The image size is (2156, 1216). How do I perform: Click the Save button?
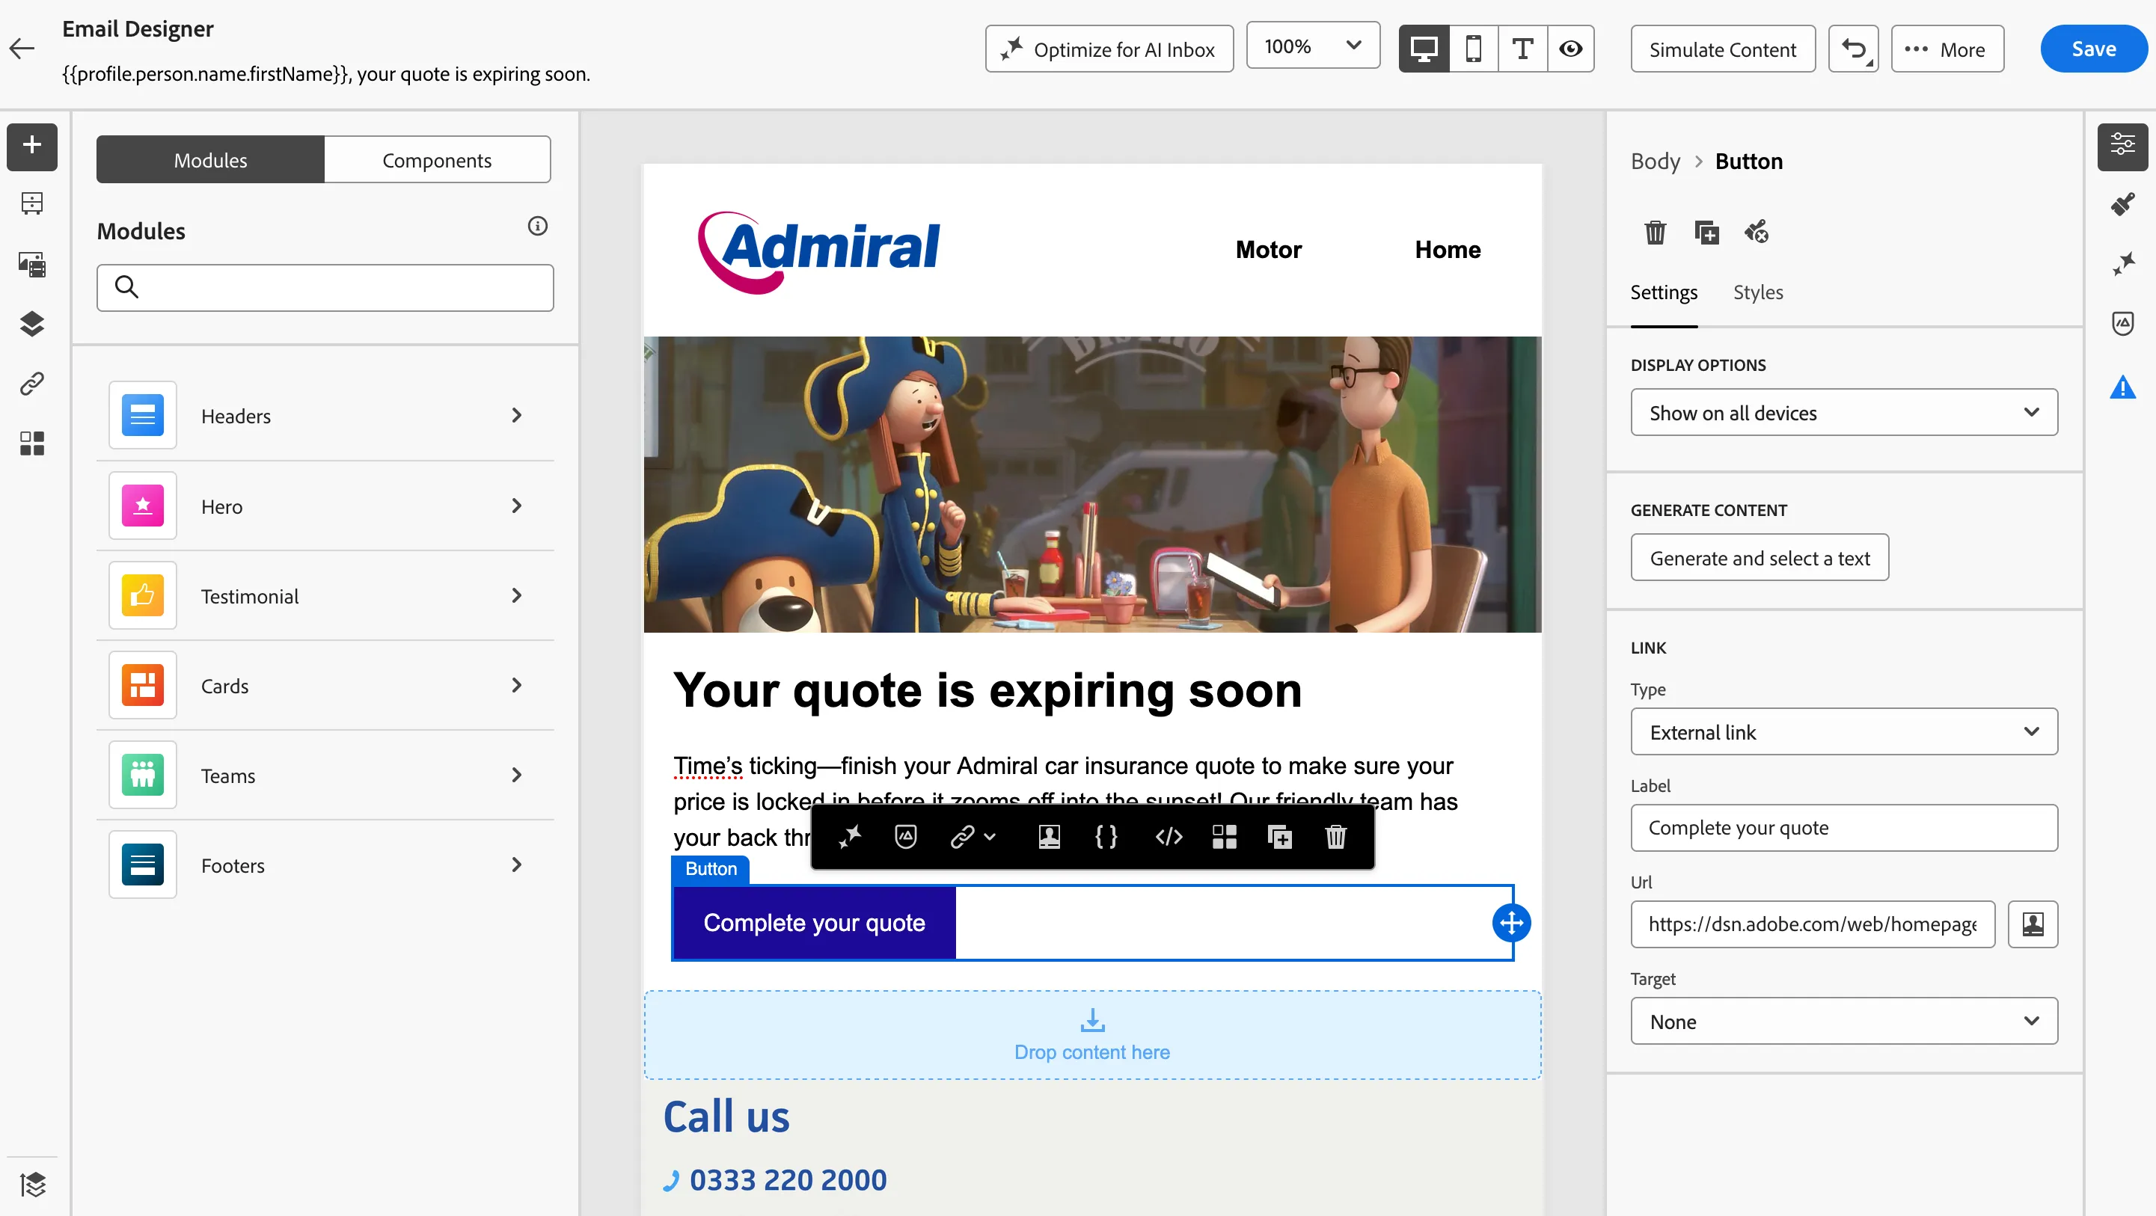(2093, 49)
